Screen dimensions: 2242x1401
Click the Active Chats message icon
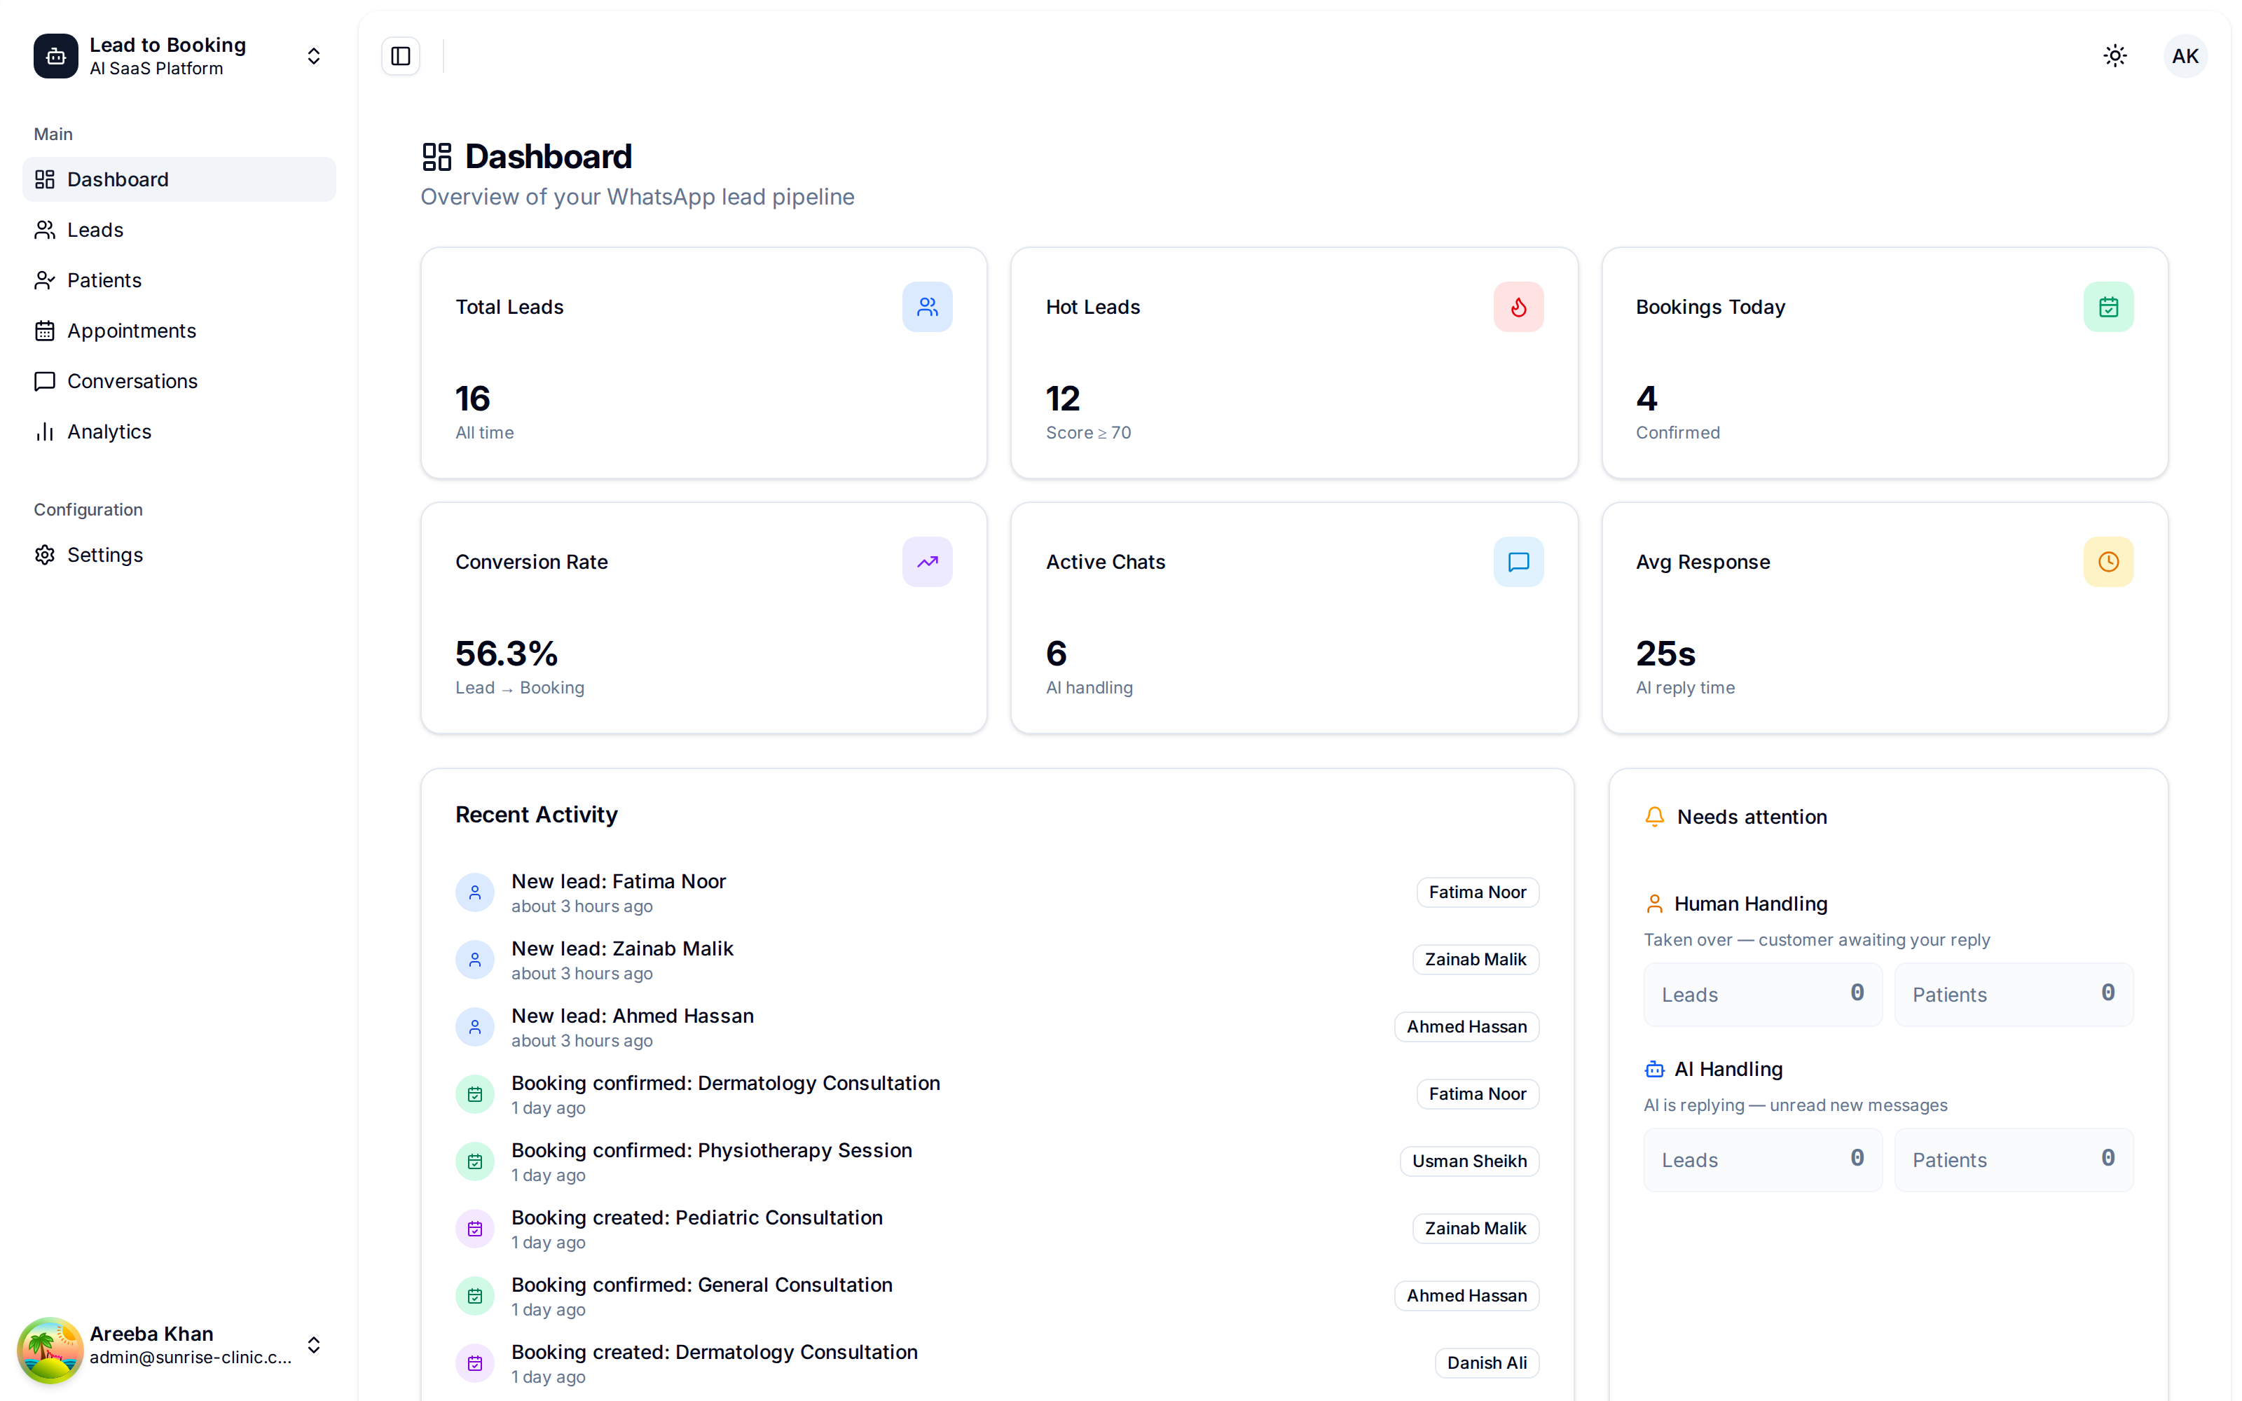tap(1518, 562)
